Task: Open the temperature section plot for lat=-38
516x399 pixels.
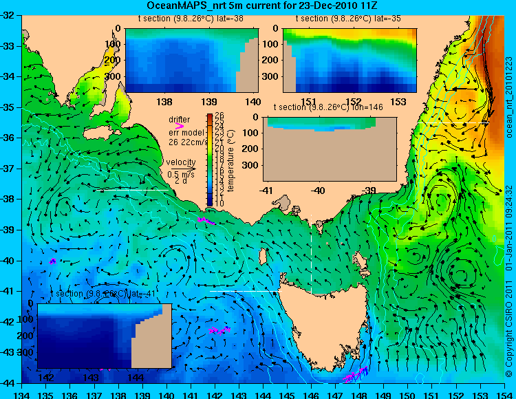Action: [x=192, y=61]
